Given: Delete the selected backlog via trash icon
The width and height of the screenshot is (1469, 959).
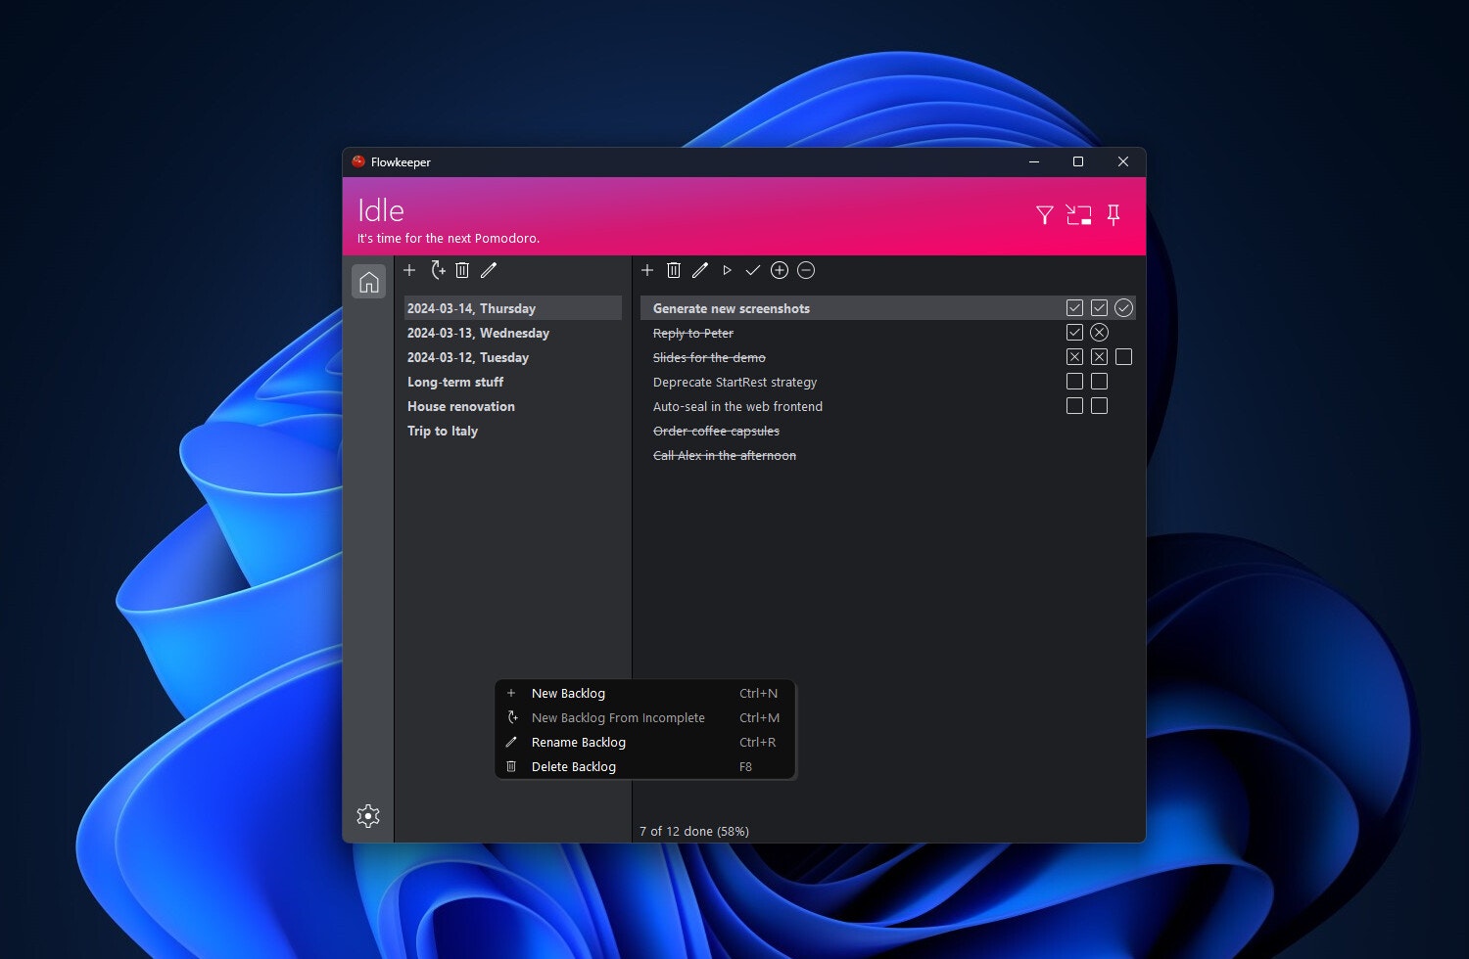Looking at the screenshot, I should 462,270.
